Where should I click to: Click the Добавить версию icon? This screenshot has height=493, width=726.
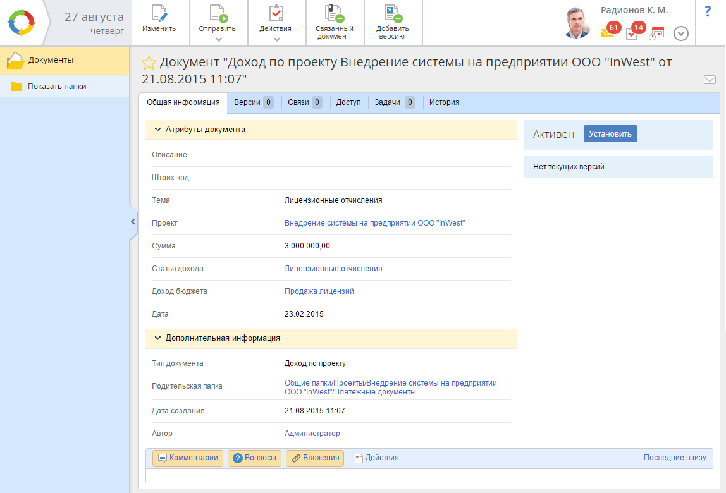[x=393, y=13]
